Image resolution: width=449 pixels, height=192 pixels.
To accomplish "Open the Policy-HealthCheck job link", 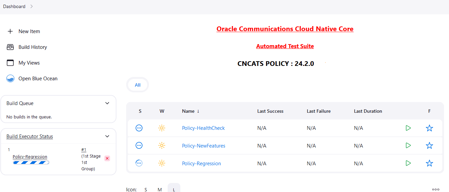I will (203, 128).
